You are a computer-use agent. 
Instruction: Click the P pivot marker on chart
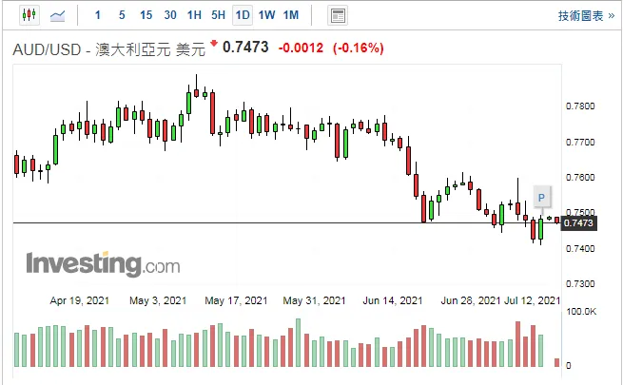pyautogui.click(x=541, y=198)
